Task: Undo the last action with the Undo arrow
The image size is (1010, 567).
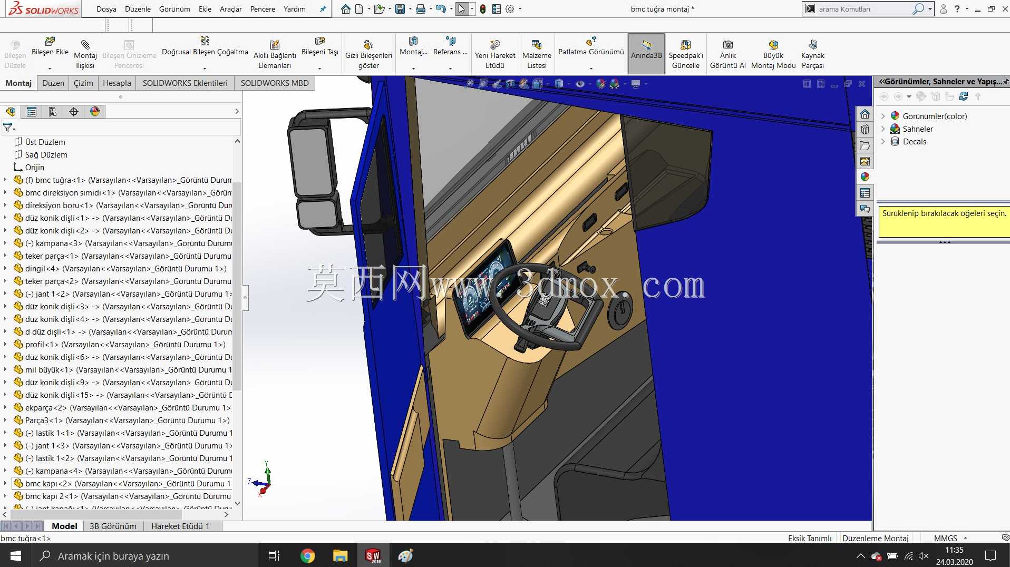Action: (x=441, y=9)
